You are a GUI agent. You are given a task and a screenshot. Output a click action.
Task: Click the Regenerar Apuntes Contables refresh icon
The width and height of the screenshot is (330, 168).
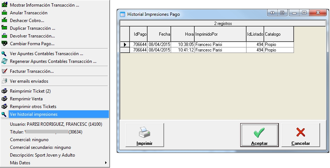pos(4,61)
